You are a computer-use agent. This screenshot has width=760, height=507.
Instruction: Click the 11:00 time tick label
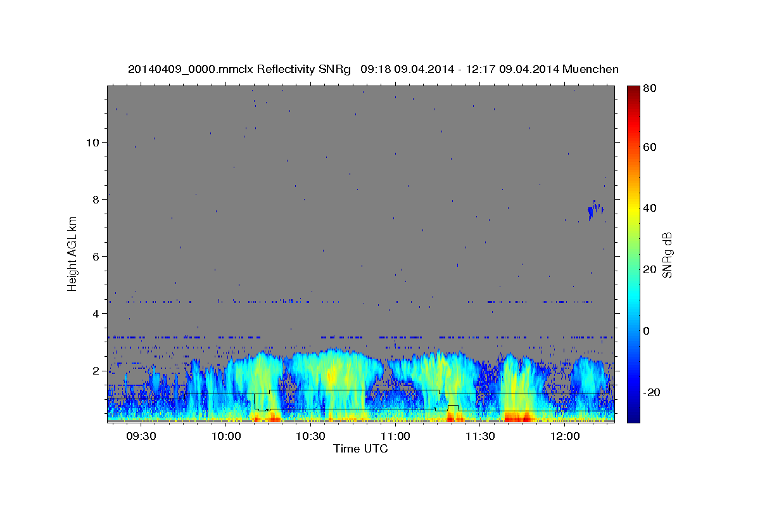coord(395,437)
